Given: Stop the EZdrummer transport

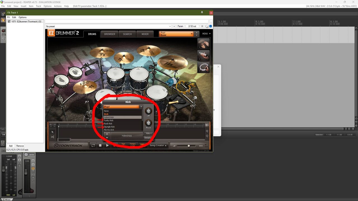Looking at the screenshot, I should point(100,145).
